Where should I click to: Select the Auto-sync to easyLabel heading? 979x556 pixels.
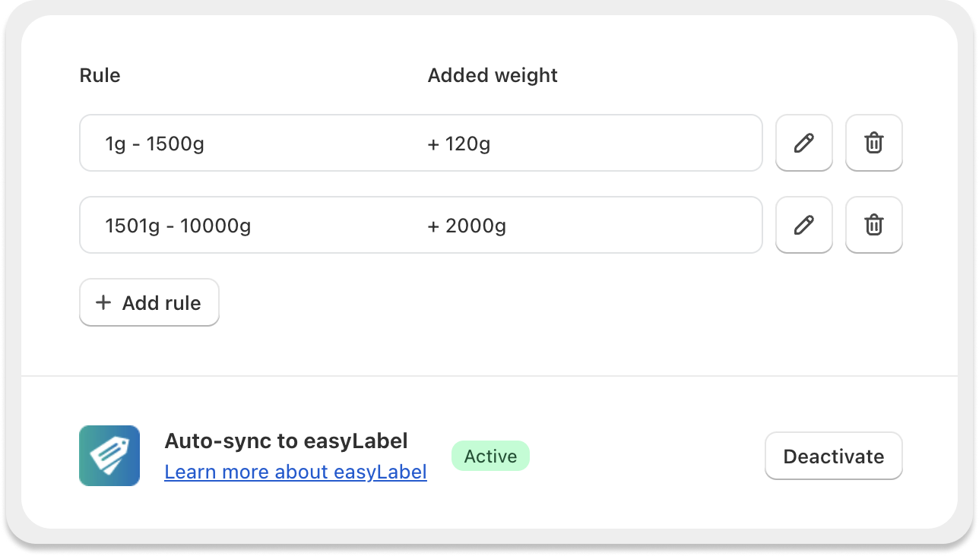click(x=286, y=441)
